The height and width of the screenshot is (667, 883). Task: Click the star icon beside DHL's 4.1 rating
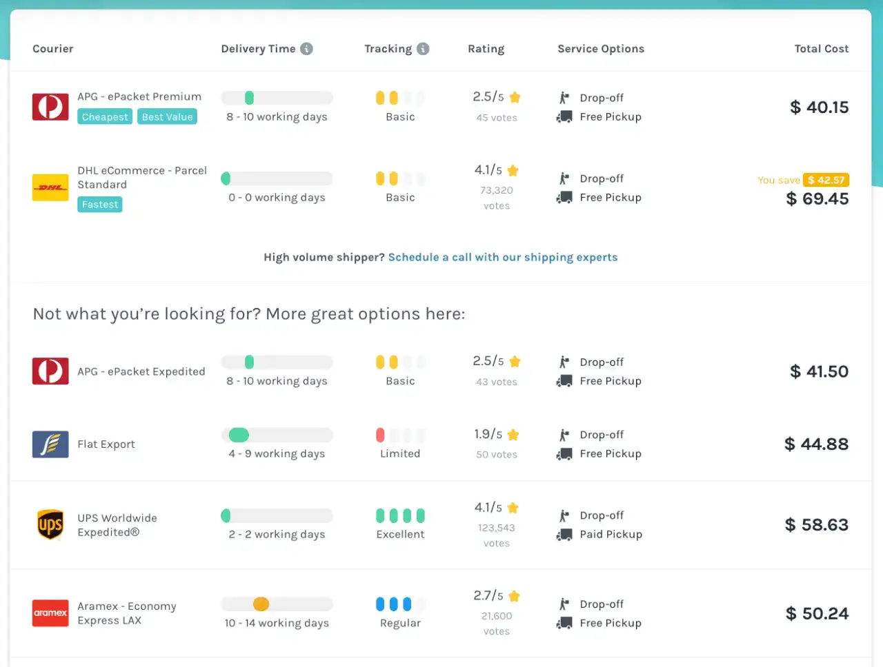[513, 170]
